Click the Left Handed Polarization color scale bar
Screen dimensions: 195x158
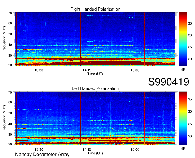183,118
